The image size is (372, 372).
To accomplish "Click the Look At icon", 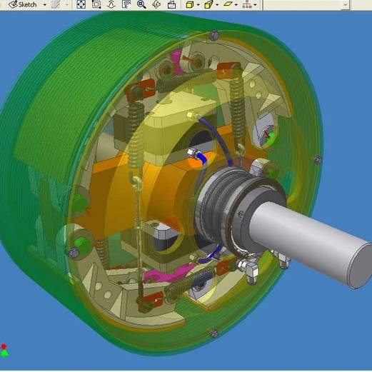I will (x=171, y=4).
